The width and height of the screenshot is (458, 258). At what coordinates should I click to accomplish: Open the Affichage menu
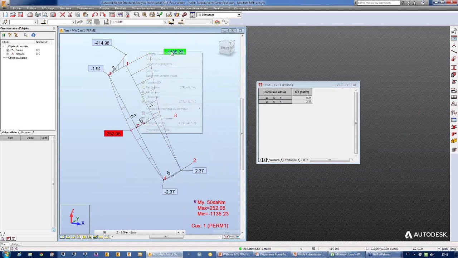tap(48, 8)
